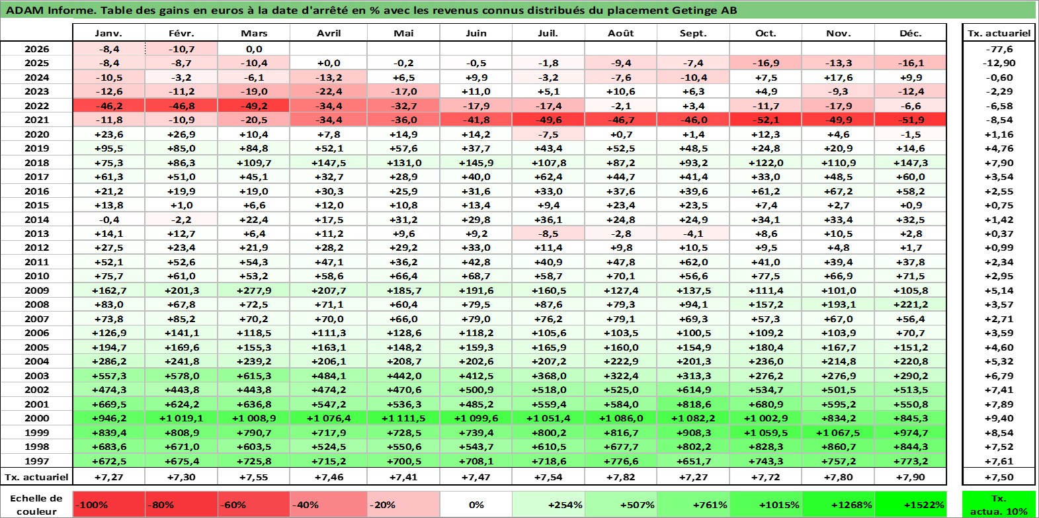Select the 'Tx. actuariel' column header

tap(999, 33)
